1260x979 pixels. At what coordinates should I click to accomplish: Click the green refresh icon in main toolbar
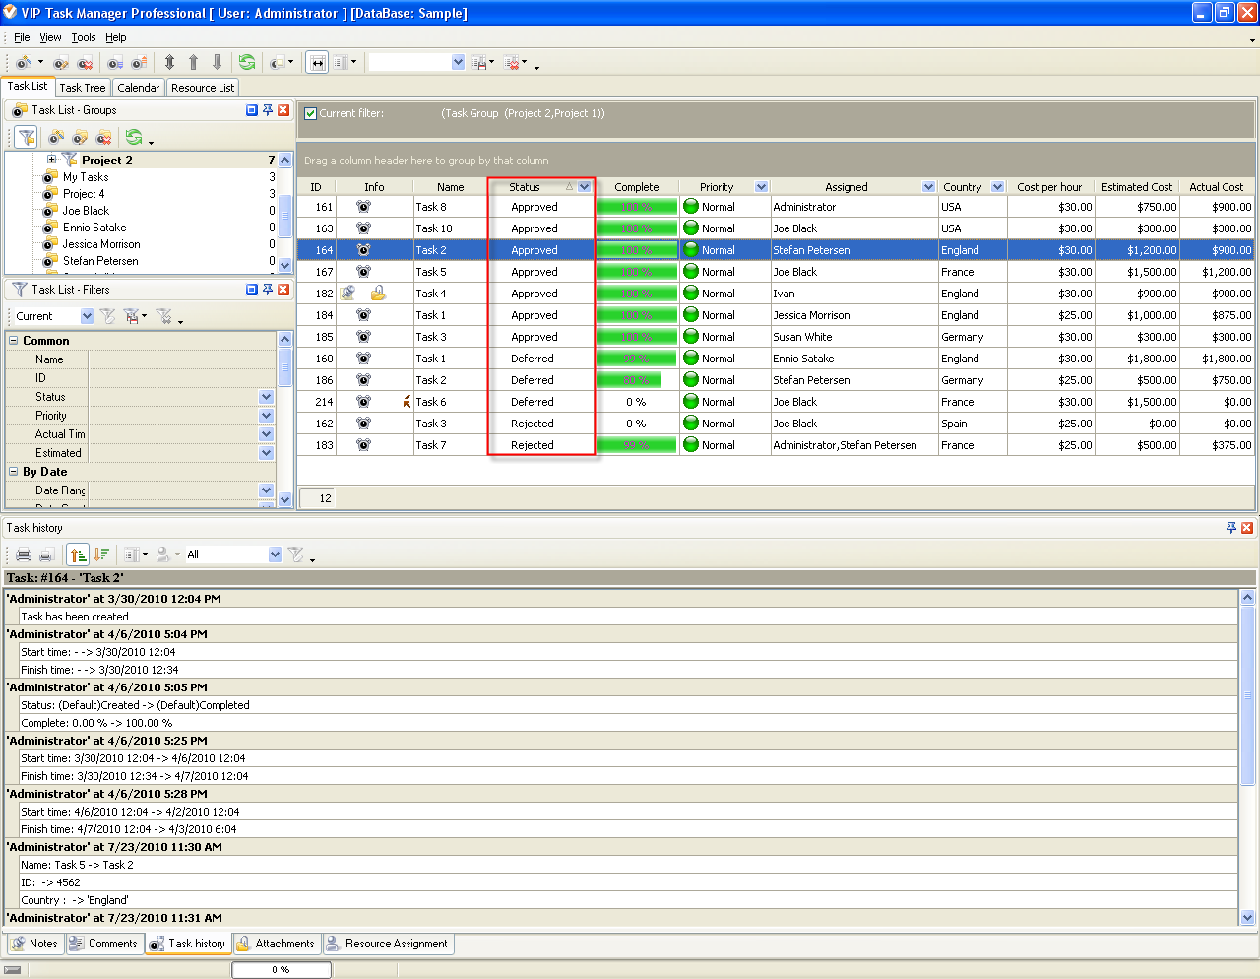[246, 62]
